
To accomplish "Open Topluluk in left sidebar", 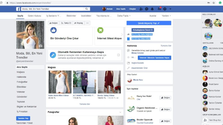I will pyautogui.click(x=21, y=102).
